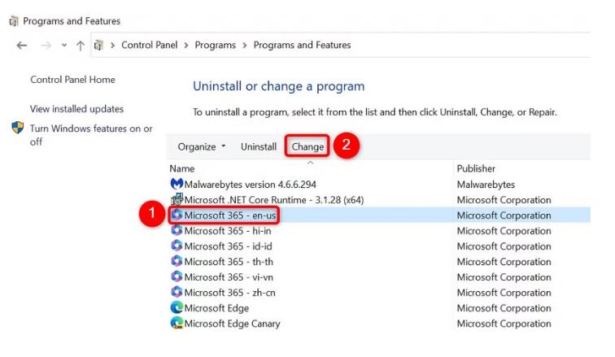
Task: Click the Uninstall toolbar button
Action: tap(259, 146)
